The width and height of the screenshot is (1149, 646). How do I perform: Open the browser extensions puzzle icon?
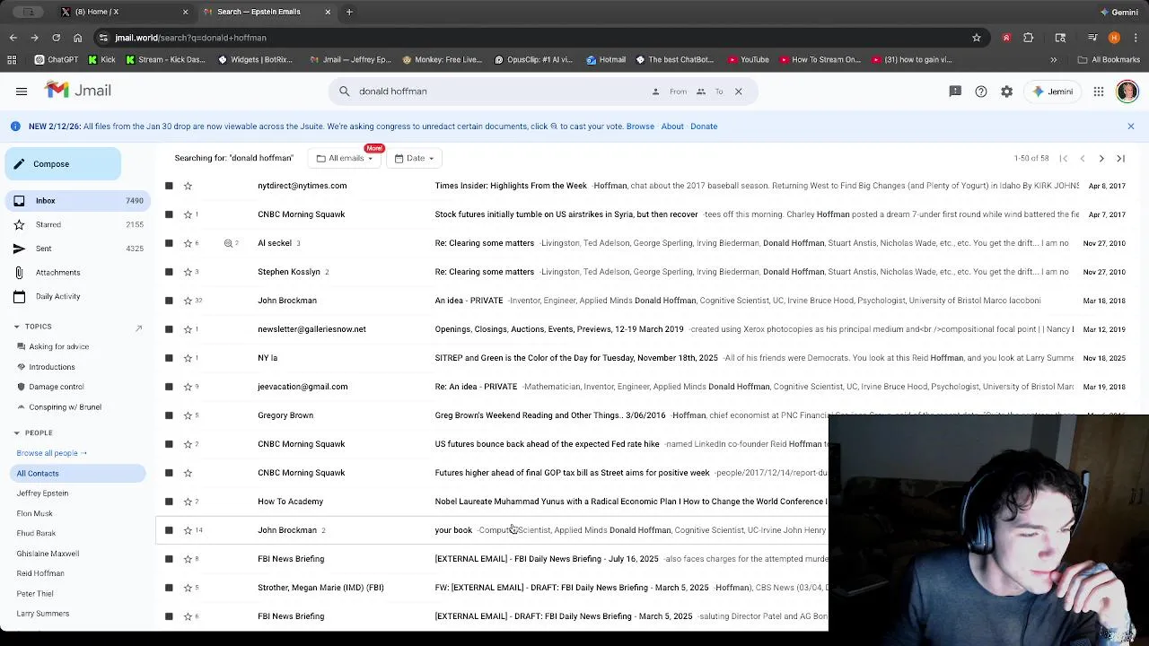click(1029, 38)
